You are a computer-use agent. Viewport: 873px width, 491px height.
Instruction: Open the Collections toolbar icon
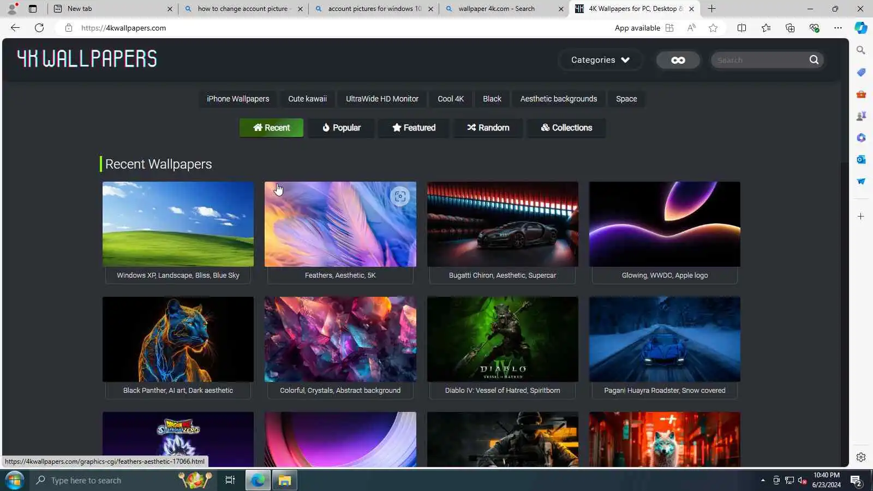point(790,28)
